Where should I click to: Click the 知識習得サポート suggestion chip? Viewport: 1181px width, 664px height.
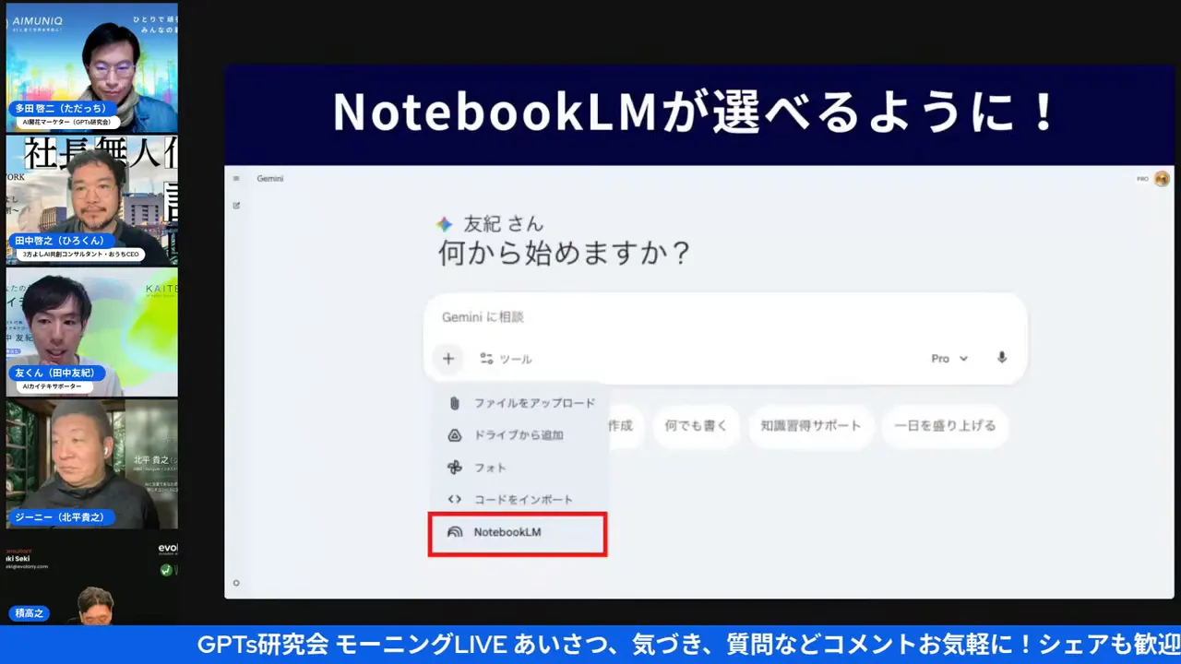pyautogui.click(x=811, y=426)
